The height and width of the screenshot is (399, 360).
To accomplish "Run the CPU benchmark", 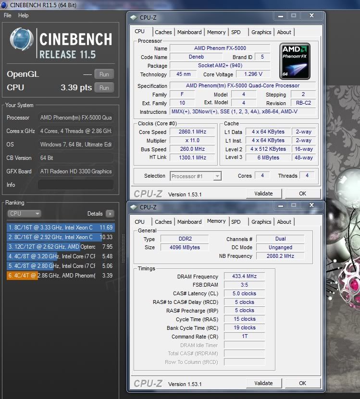I will click(104, 88).
